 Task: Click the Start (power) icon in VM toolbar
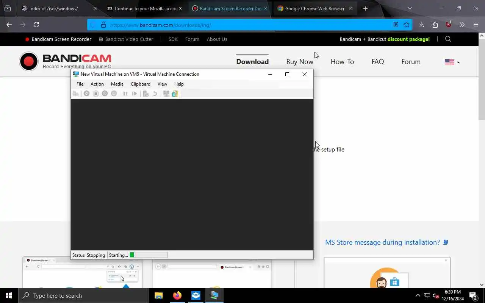click(x=86, y=94)
